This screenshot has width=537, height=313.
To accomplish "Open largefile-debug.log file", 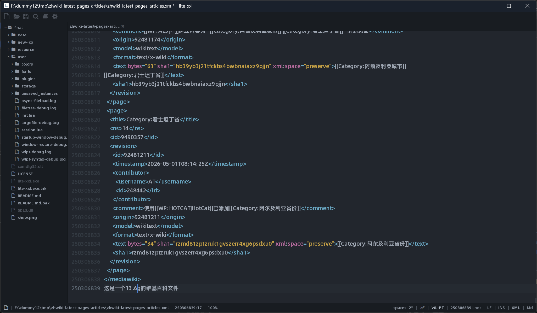I will 40,122.
